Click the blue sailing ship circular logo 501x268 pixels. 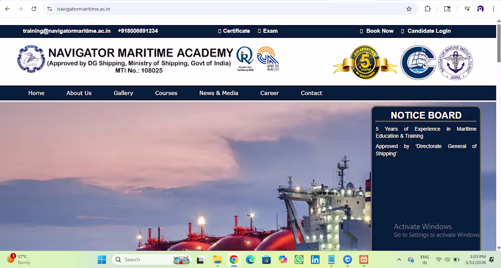tap(418, 62)
